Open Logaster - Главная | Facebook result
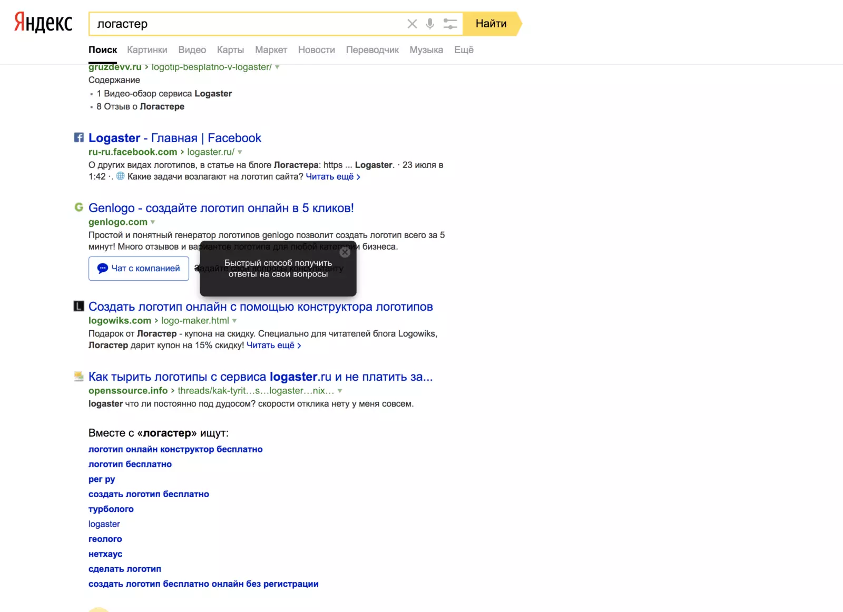 (175, 138)
